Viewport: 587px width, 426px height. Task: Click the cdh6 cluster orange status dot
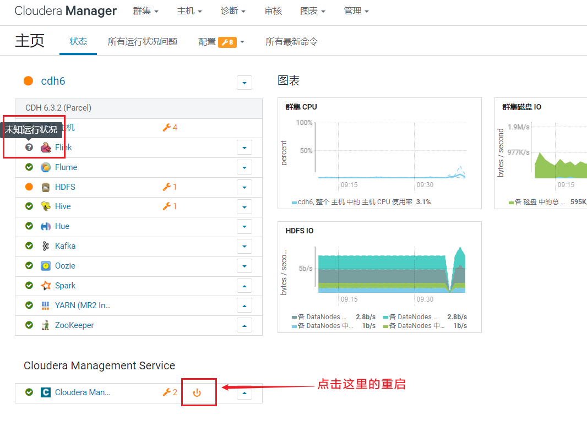[28, 81]
